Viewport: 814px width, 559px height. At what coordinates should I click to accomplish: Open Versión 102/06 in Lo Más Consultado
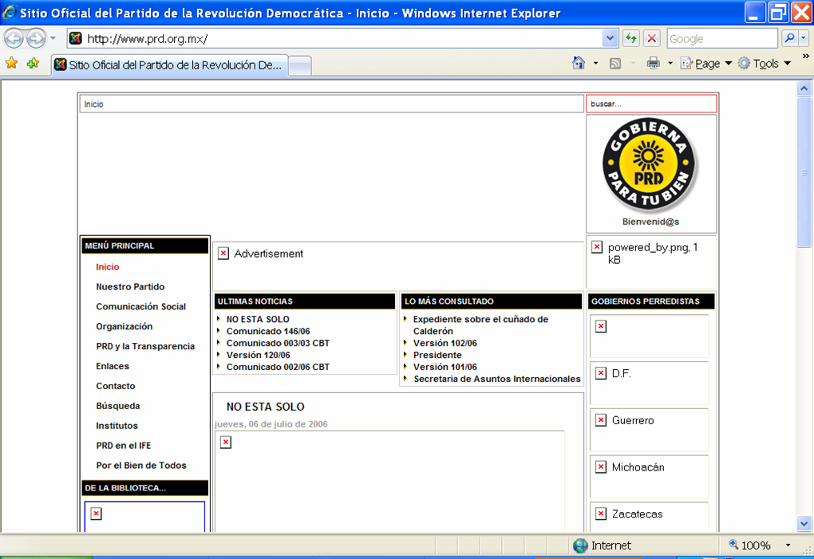point(445,343)
